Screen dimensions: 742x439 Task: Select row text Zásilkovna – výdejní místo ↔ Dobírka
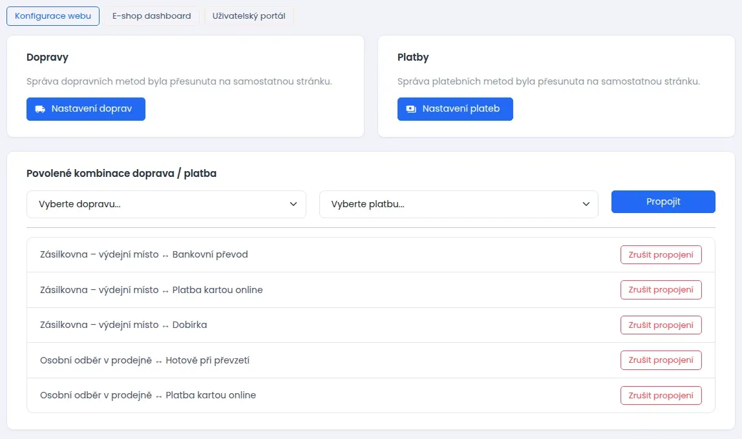pos(123,325)
